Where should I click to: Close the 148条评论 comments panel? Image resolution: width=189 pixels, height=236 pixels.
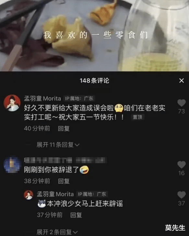[182, 81]
